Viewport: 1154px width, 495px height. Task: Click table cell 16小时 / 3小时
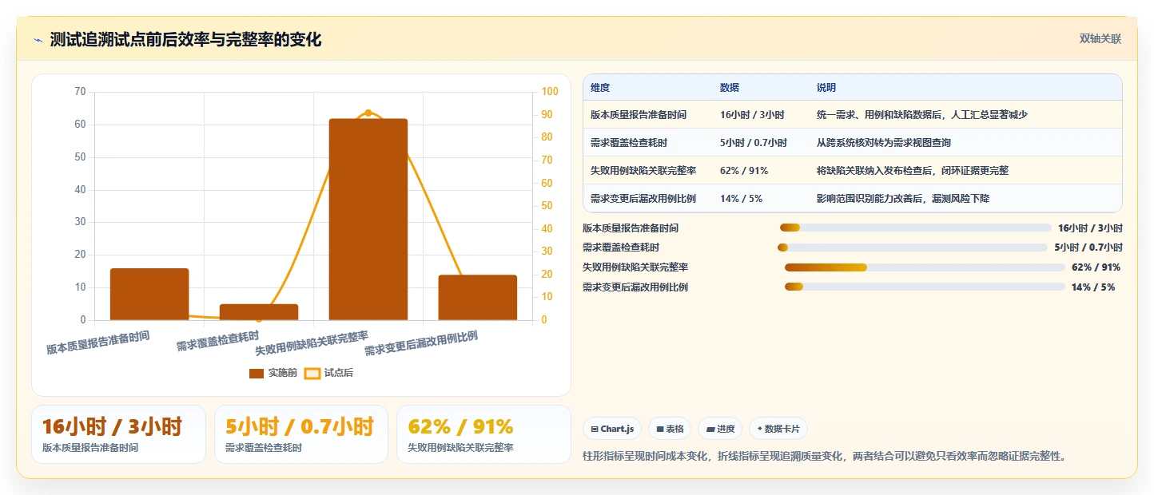point(752,115)
